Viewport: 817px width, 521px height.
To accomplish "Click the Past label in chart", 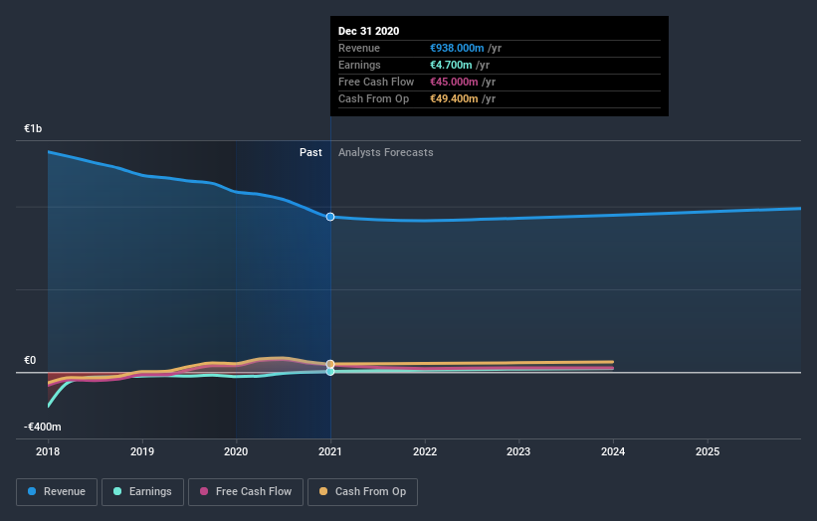I will (310, 152).
